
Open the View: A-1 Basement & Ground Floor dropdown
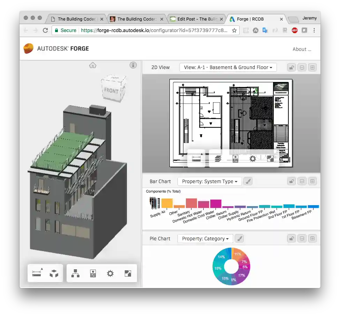pos(228,67)
